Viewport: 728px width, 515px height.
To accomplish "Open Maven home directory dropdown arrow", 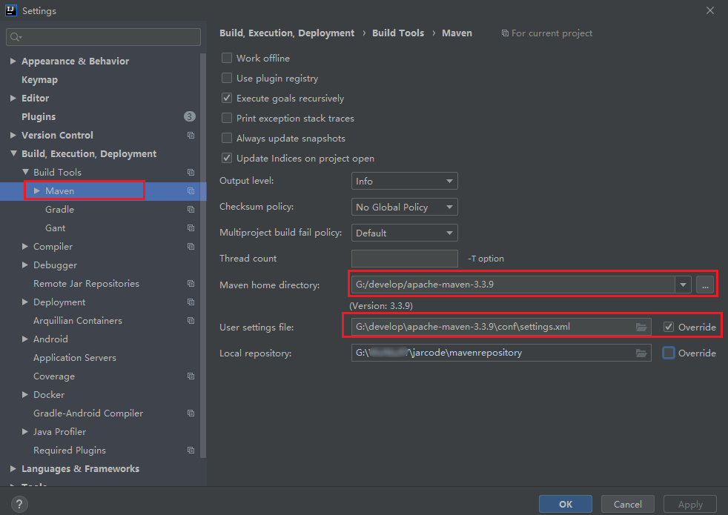I will point(683,285).
